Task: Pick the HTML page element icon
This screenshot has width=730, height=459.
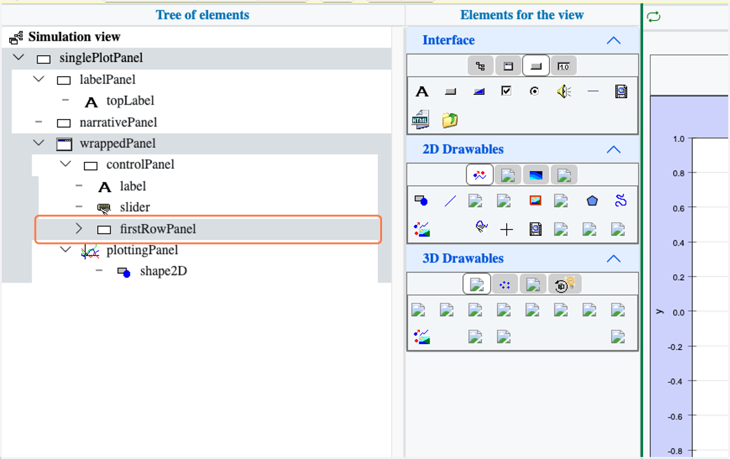Action: point(420,120)
